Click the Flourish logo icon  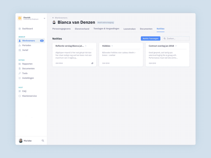tap(20, 18)
